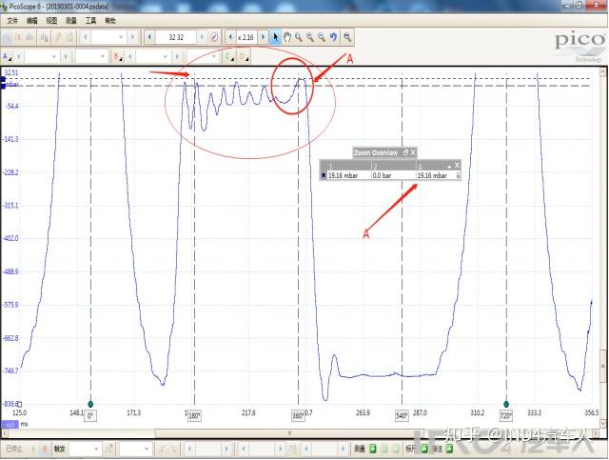Click the x 2.16 zoom factor field
The image size is (609, 460).
[246, 37]
